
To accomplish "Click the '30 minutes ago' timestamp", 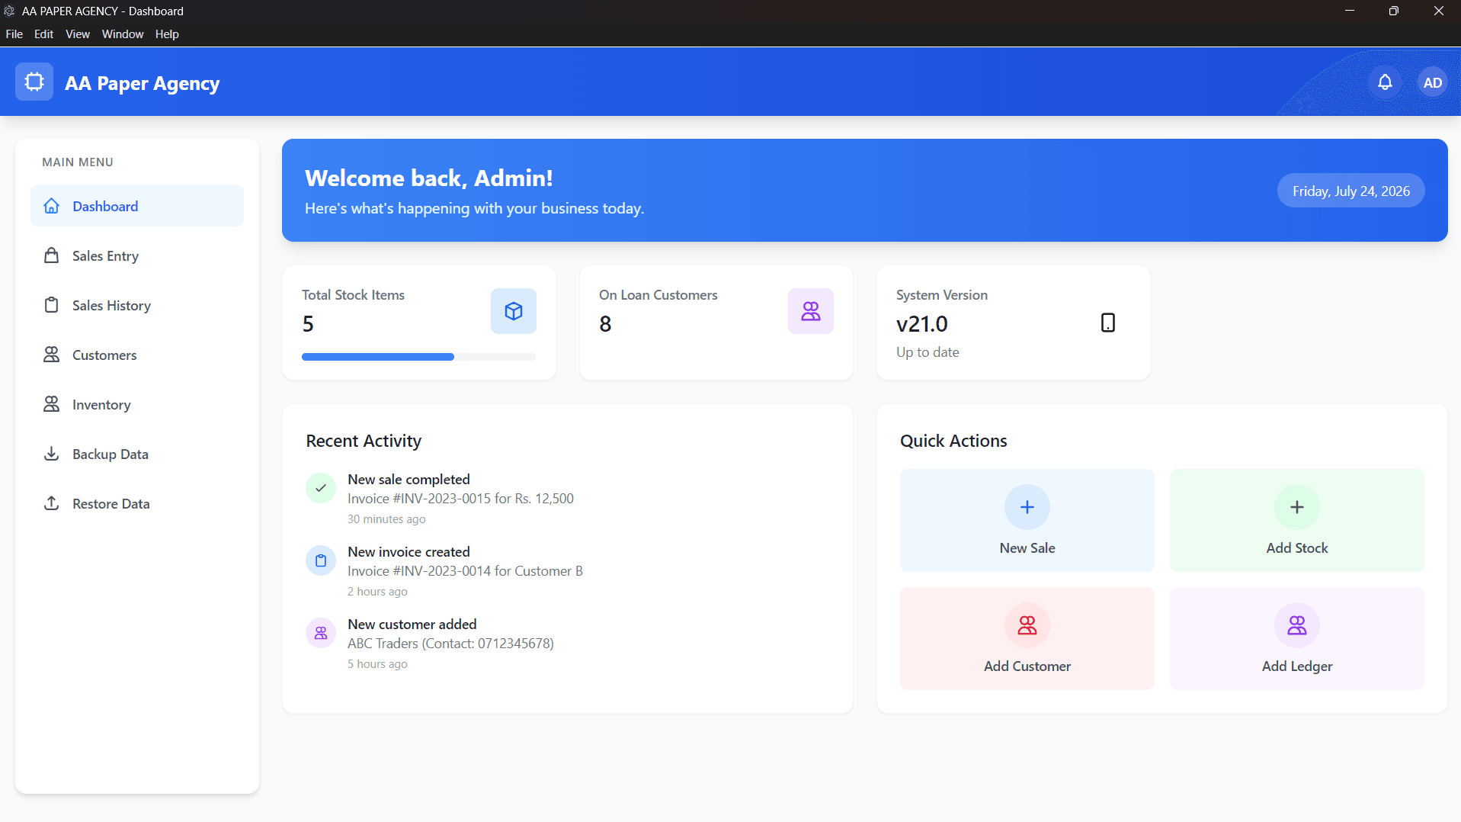I will tap(386, 519).
